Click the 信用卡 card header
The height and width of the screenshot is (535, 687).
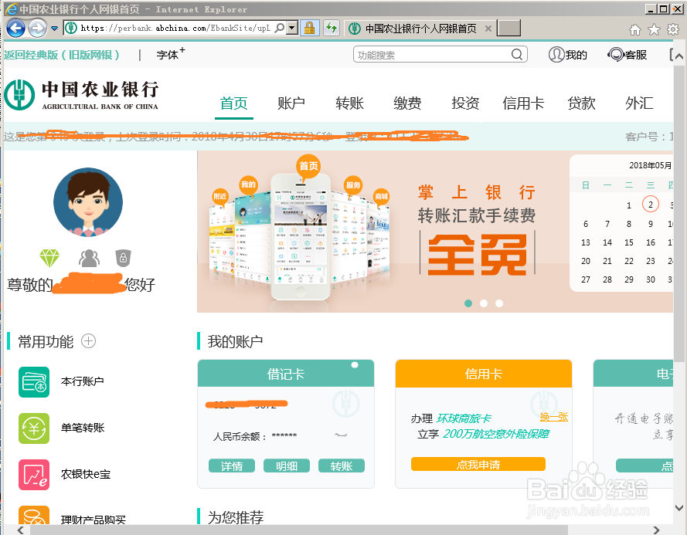484,374
